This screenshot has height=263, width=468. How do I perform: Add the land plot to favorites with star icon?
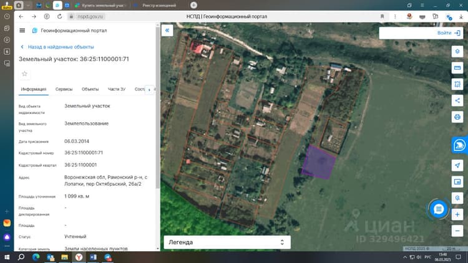pyautogui.click(x=24, y=74)
